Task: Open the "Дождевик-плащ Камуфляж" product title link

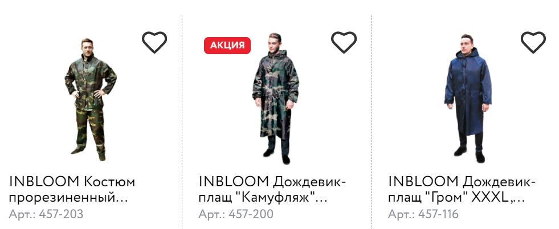Action: (x=272, y=189)
